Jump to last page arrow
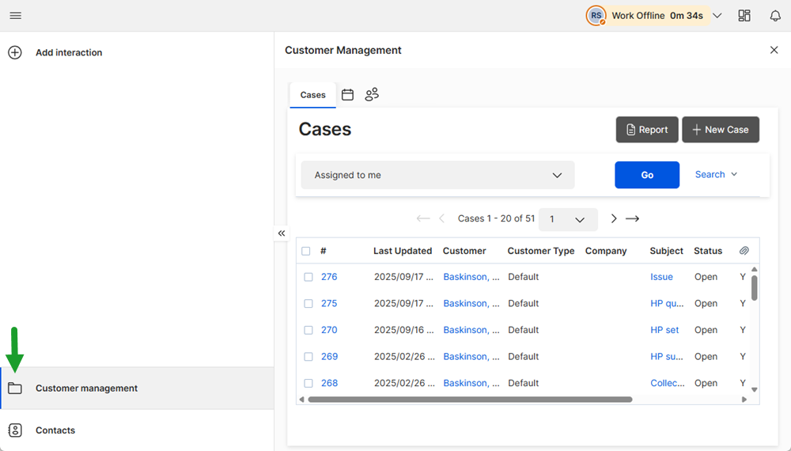Image resolution: width=791 pixels, height=451 pixels. pos(632,219)
